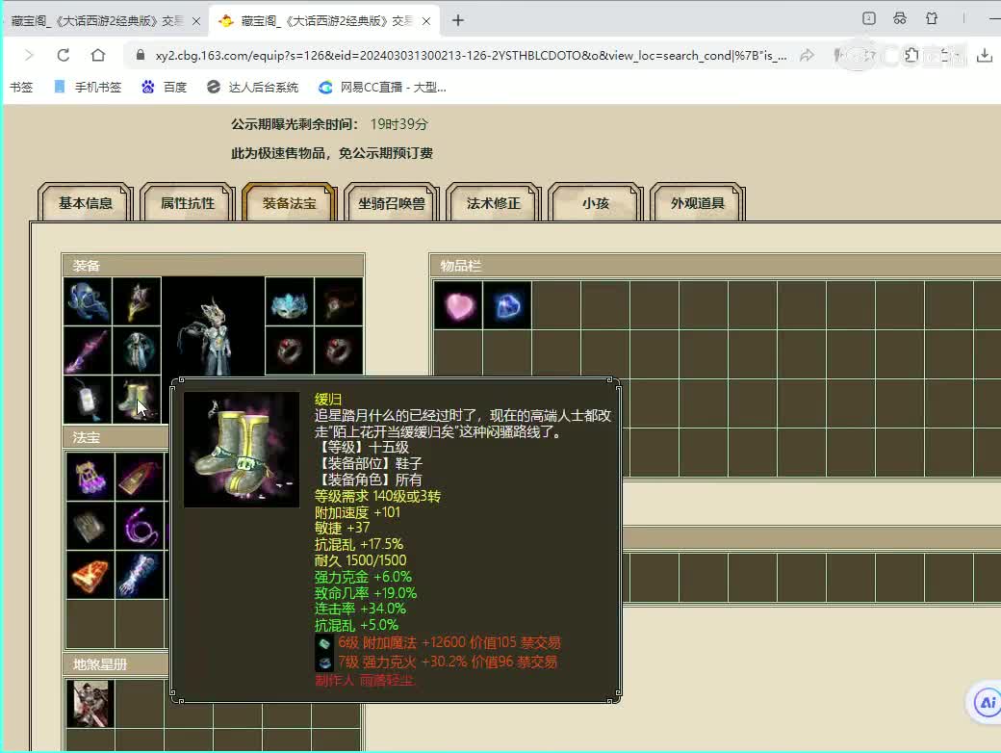Image resolution: width=1001 pixels, height=753 pixels.
Task: Reload the current page
Action: [64, 55]
